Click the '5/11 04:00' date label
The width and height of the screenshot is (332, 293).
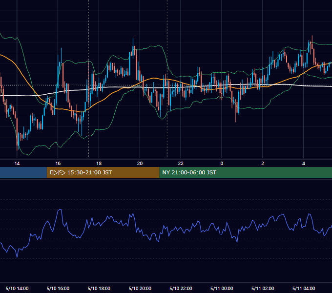(304, 288)
